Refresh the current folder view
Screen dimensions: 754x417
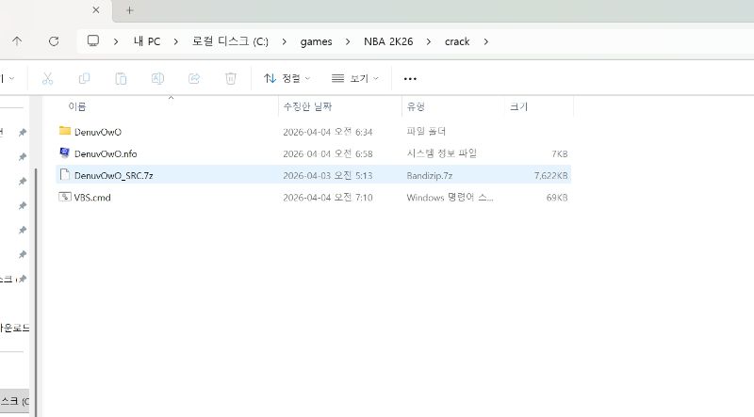(54, 41)
